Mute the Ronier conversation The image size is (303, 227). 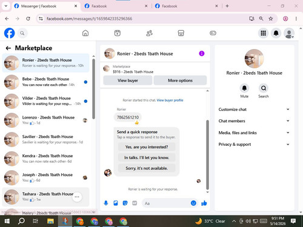point(244,88)
